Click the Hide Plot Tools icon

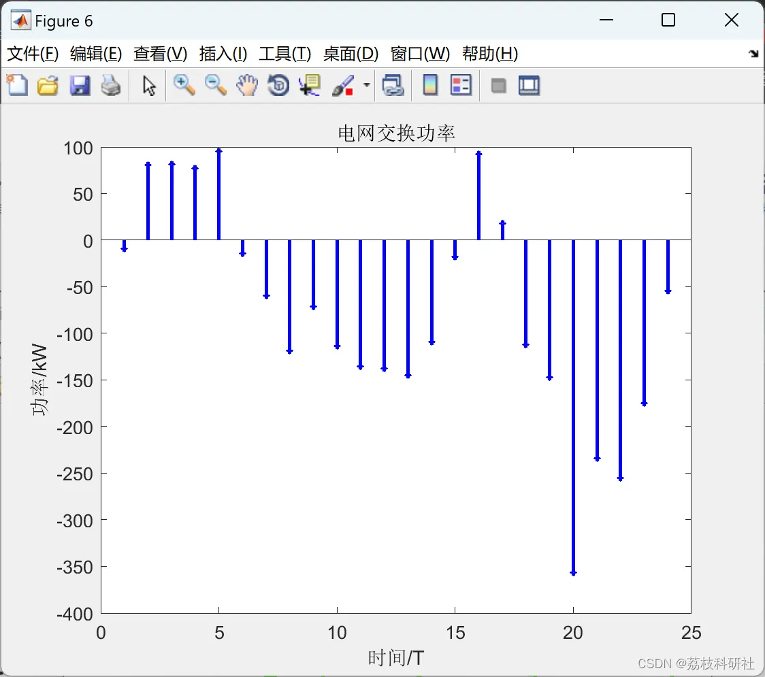498,86
